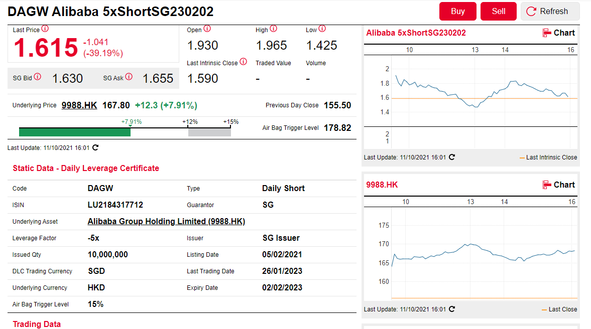Click the High price info icon
Image resolution: width=591 pixels, height=329 pixels.
274,29
